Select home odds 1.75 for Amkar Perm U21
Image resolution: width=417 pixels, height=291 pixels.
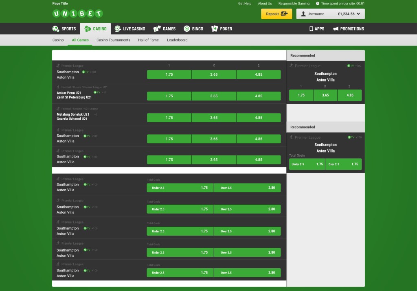tap(169, 96)
